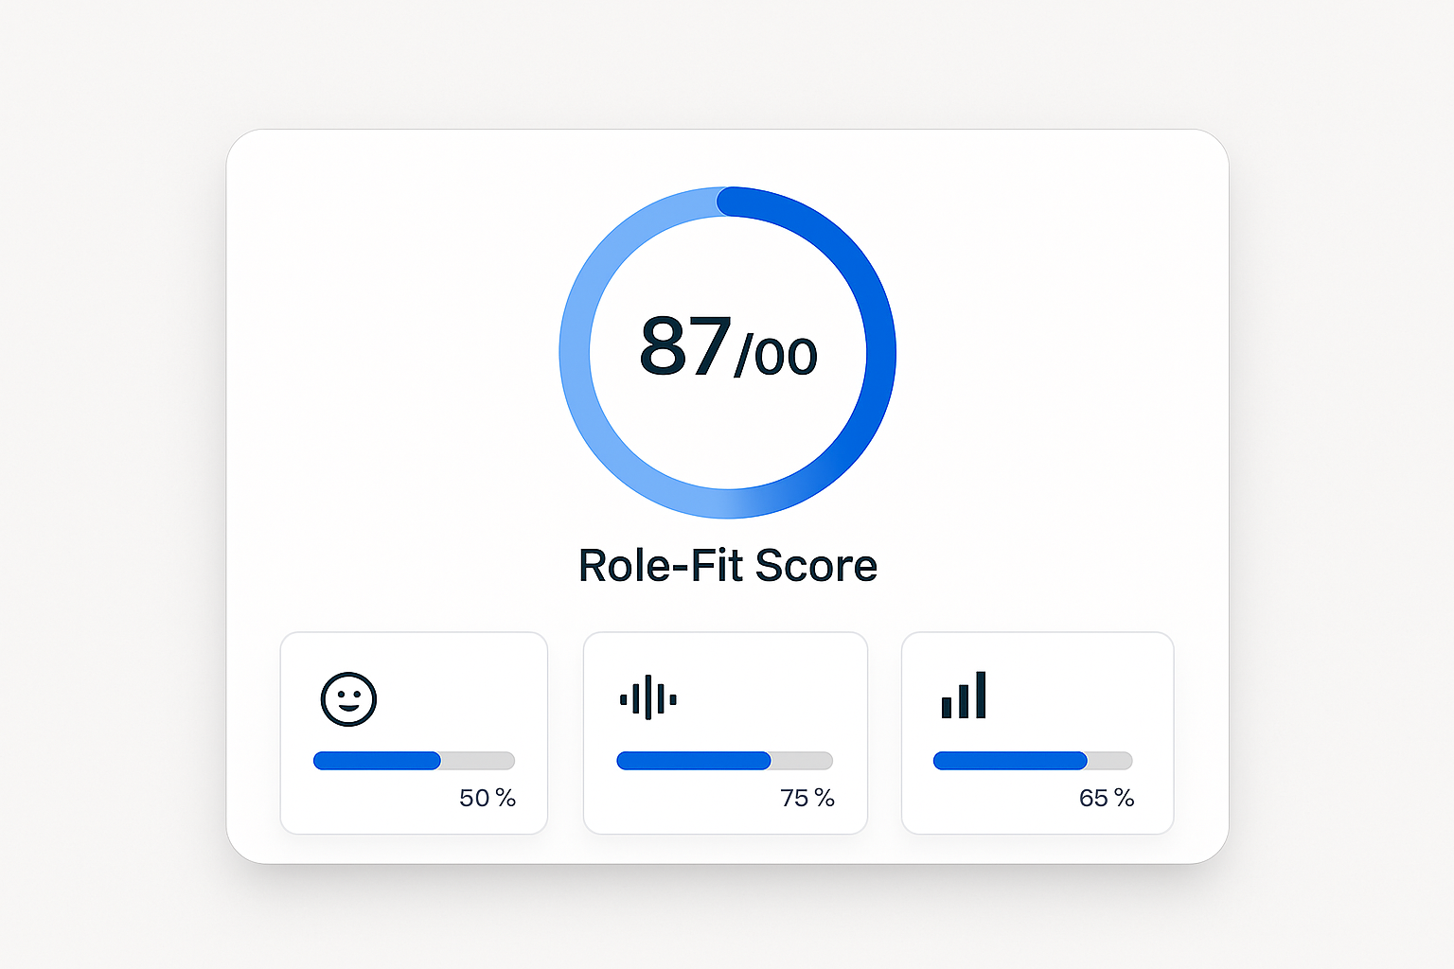Click the unfilled gray part of the 50% bar
Viewport: 1454px width, 969px height.
point(478,761)
